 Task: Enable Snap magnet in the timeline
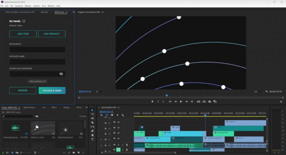tap(107, 115)
